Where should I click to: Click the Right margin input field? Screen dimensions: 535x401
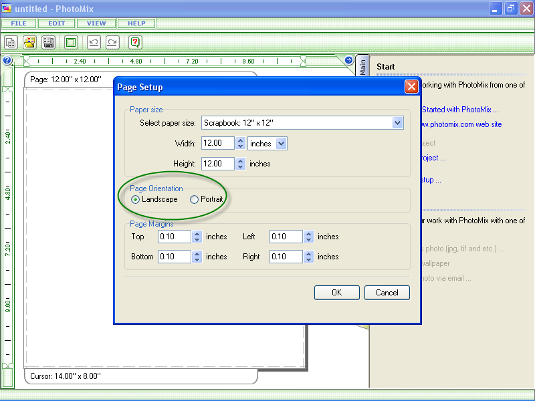pyautogui.click(x=286, y=257)
